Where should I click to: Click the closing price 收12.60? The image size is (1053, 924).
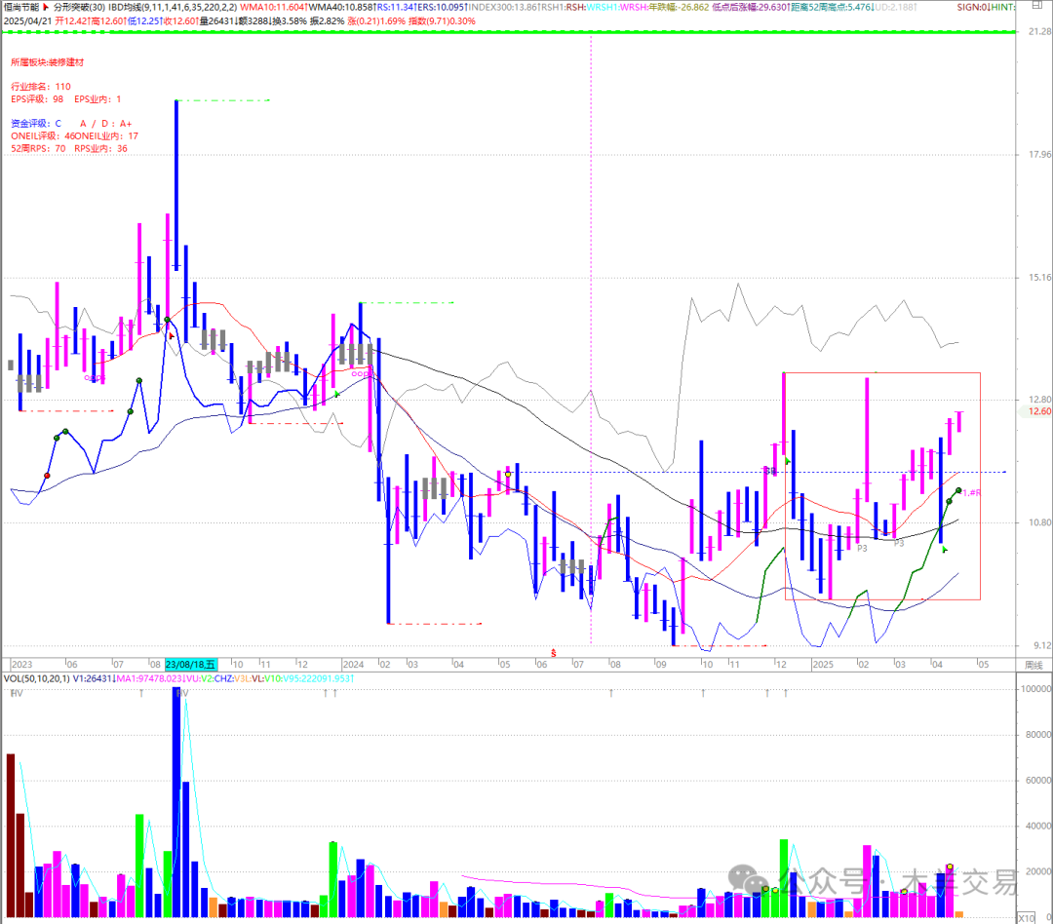point(180,20)
